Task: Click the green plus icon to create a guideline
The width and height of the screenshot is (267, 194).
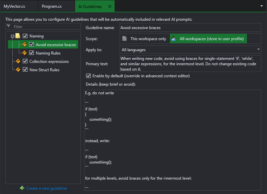Action: [x=22, y=188]
